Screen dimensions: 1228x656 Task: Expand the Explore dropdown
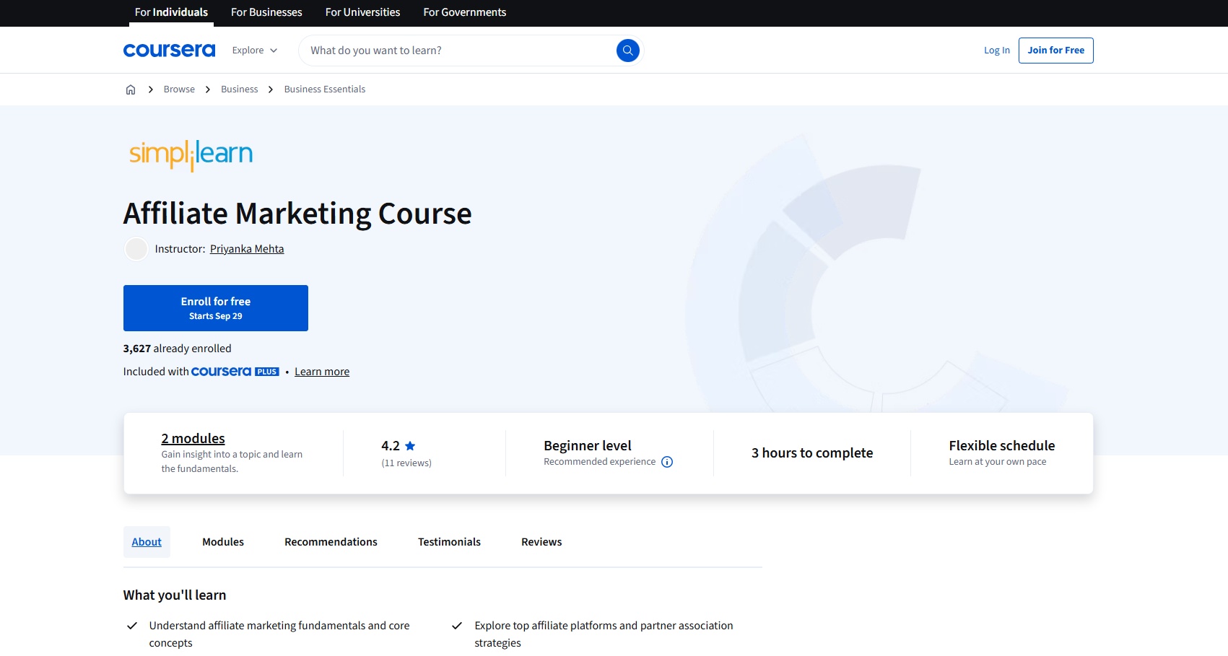[x=255, y=51]
